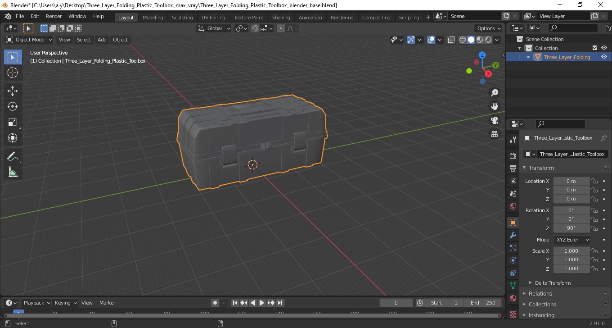Image resolution: width=612 pixels, height=328 pixels.
Task: Click the End frame field
Action: (x=483, y=303)
